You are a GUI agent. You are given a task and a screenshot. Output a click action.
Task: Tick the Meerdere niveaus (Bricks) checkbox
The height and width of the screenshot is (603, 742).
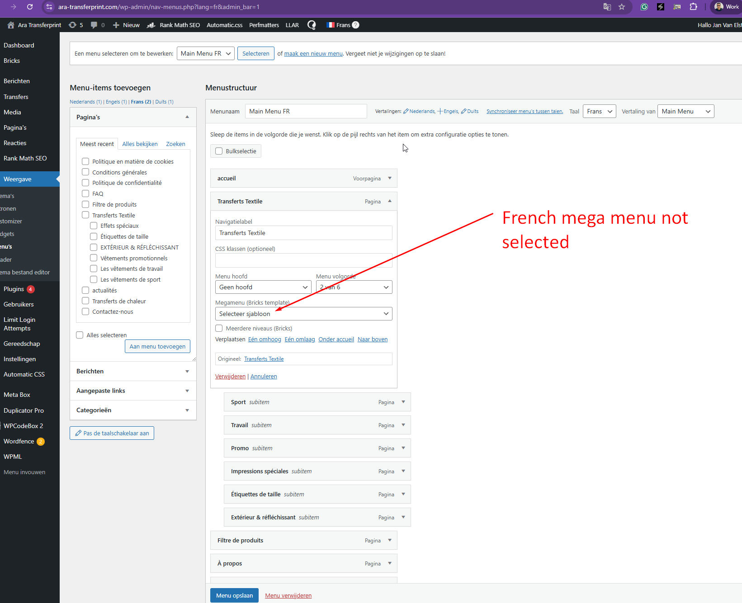pos(219,328)
